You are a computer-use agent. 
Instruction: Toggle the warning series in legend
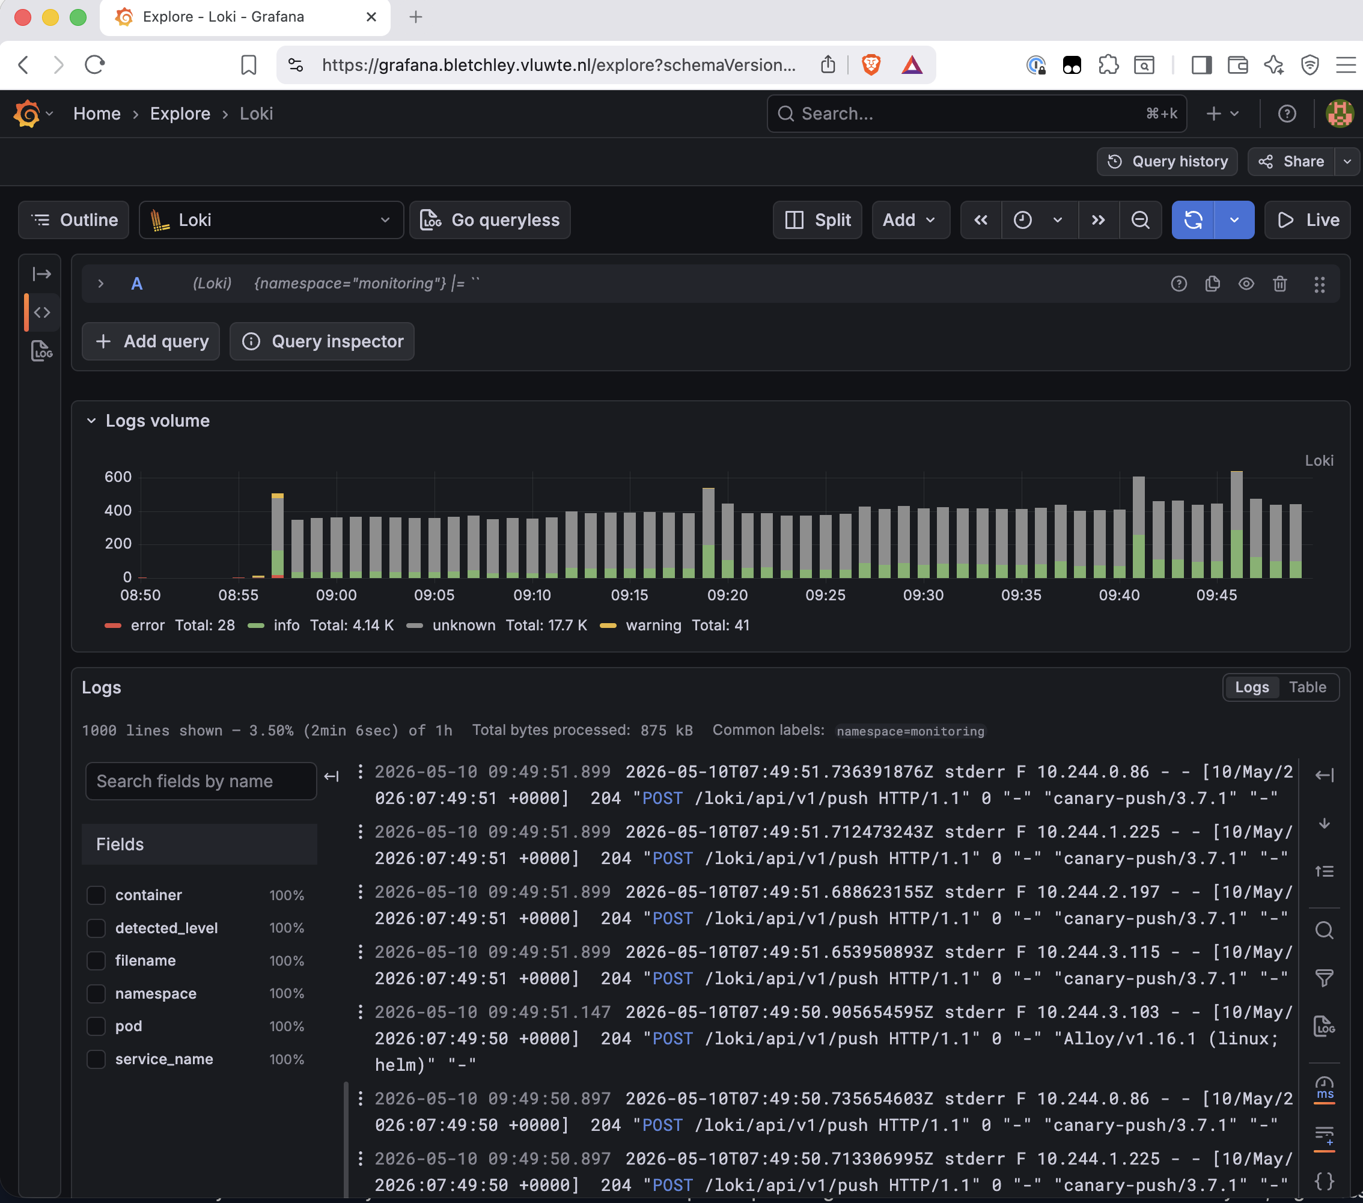click(x=653, y=626)
